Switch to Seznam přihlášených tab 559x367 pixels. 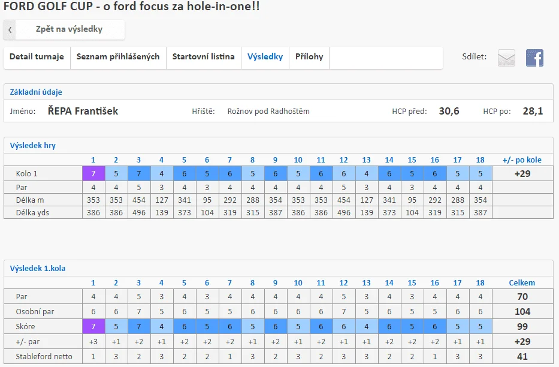[118, 57]
